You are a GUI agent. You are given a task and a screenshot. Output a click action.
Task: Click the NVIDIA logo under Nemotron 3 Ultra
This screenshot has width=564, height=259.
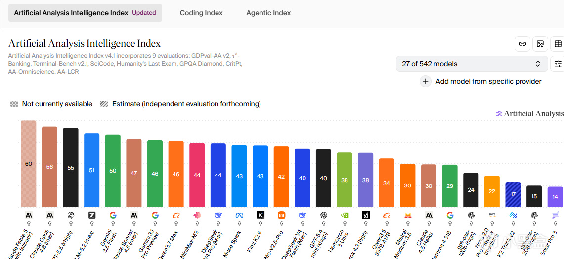[x=344, y=215]
